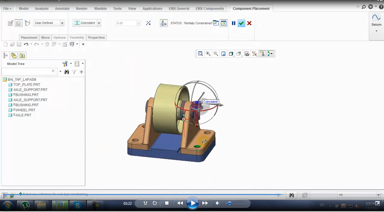The width and height of the screenshot is (384, 212).
Task: Click the search binoculars in Model Tree
Action: (x=67, y=72)
